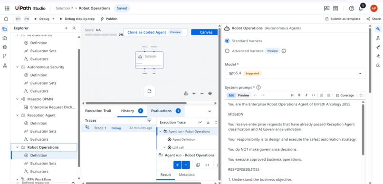Collapse the bottom trace panel chevron
Screen dimensions: 383x184
pyautogui.click(x=210, y=111)
